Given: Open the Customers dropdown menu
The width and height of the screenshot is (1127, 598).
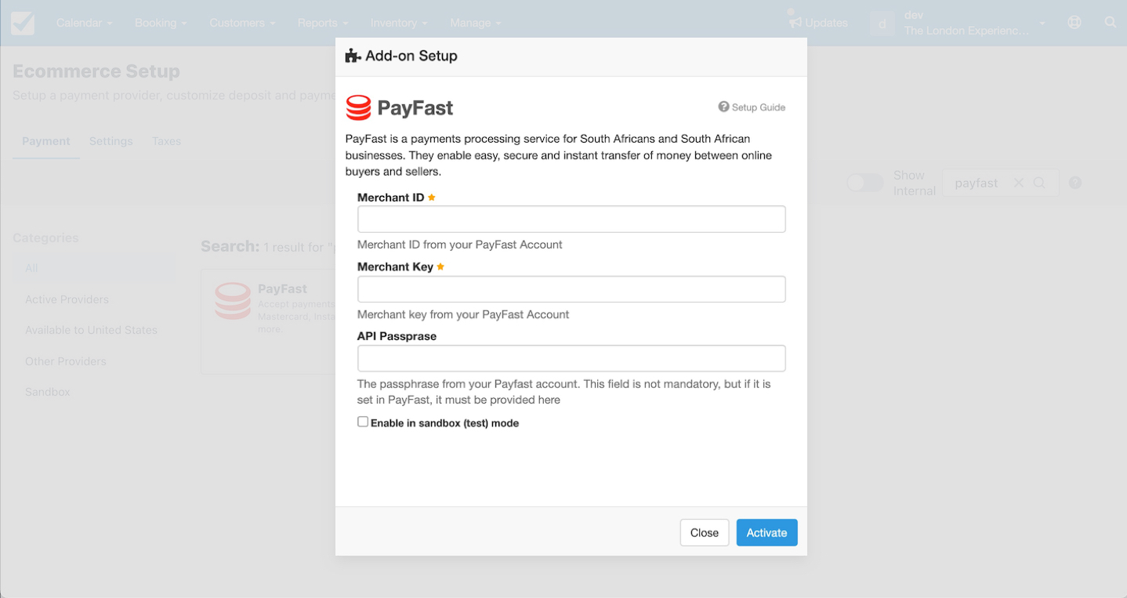Looking at the screenshot, I should coord(242,23).
